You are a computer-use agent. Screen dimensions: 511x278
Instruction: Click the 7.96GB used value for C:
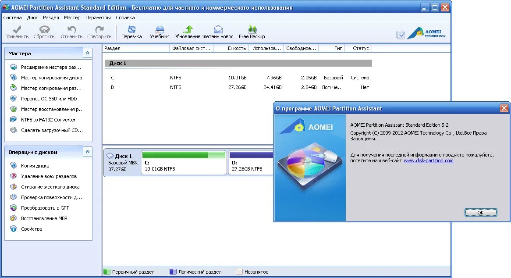tap(274, 78)
